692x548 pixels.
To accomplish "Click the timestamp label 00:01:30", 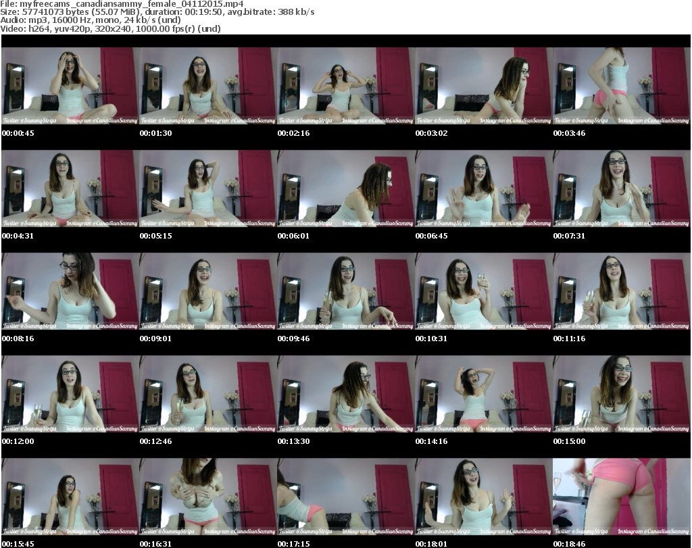I will (x=156, y=133).
